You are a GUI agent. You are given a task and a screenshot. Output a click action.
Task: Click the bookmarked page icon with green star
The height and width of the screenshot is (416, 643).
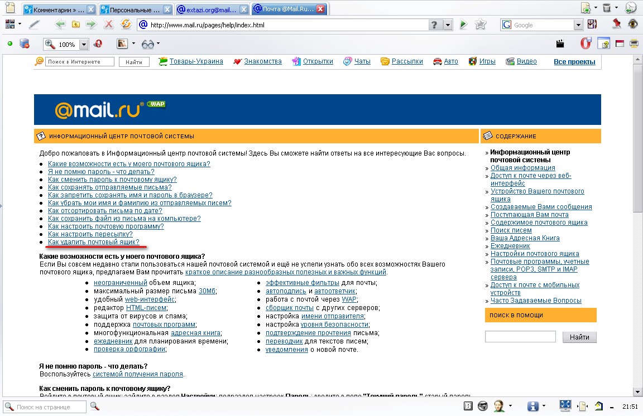586,8
